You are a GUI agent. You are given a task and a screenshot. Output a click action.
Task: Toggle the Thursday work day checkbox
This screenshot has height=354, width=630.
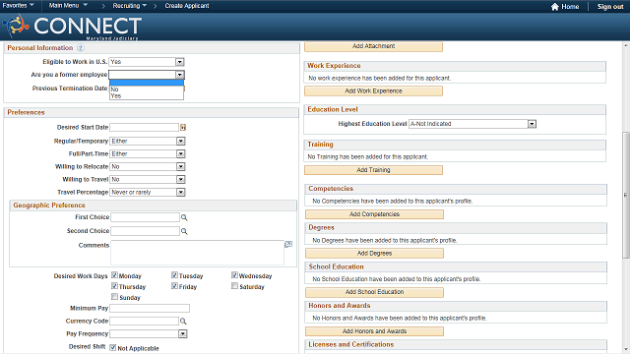[x=114, y=286]
